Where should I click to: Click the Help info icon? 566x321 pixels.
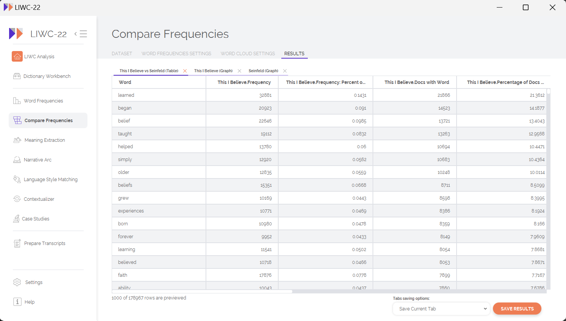pyautogui.click(x=17, y=302)
